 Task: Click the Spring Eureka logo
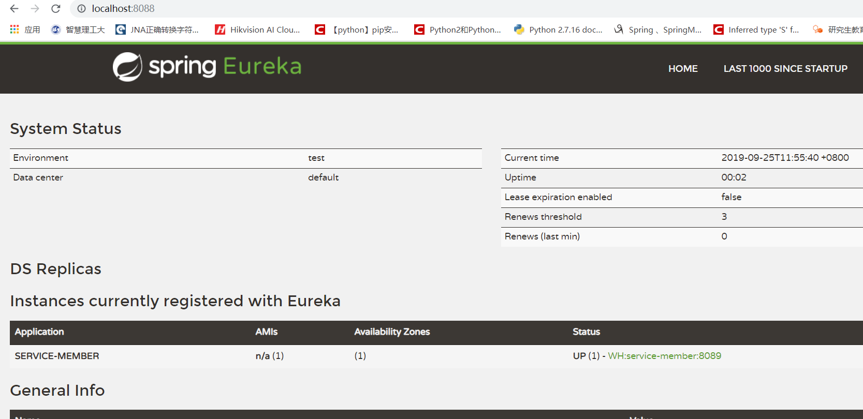click(207, 67)
